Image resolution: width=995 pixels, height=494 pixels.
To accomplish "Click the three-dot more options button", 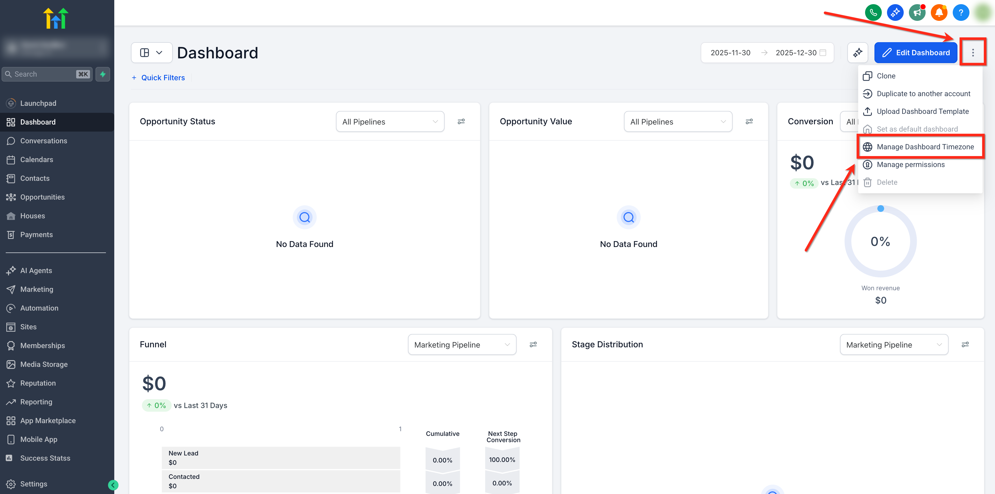I will (x=973, y=53).
